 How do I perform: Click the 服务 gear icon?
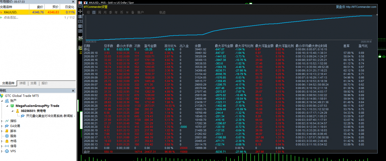[7, 136]
